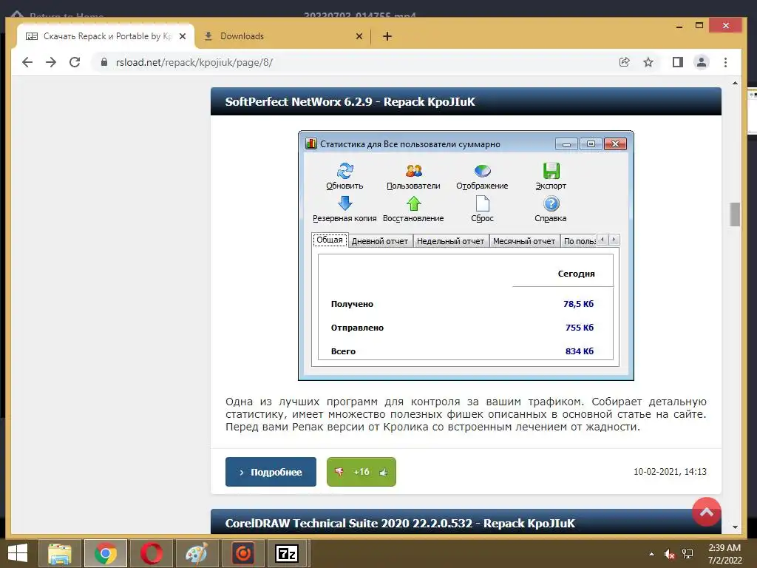Open SoftPerfect NetWorx 6.2.9 article title
Image resolution: width=757 pixels, height=568 pixels.
coord(350,102)
